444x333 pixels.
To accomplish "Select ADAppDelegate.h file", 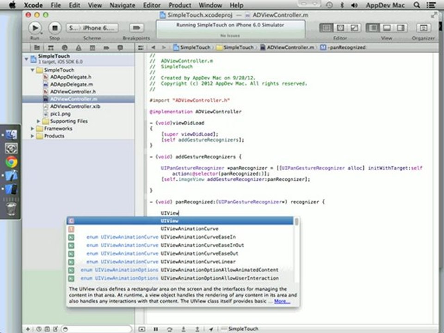I will point(70,77).
